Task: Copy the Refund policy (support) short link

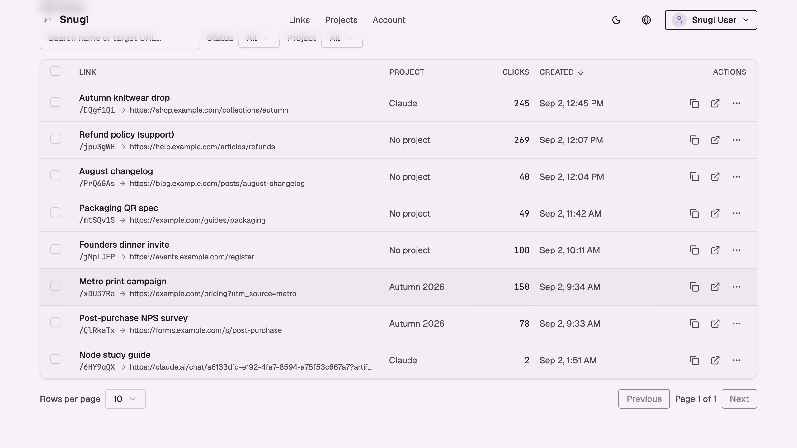Action: tap(694, 140)
